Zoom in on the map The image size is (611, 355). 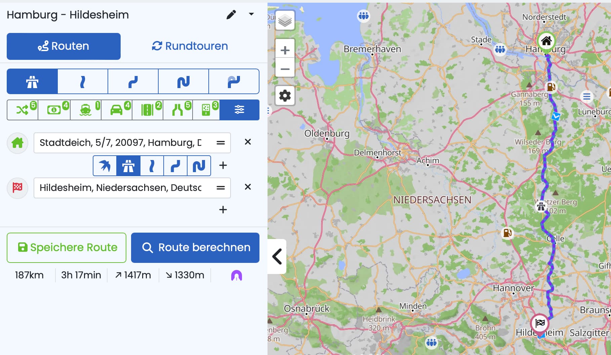(285, 50)
